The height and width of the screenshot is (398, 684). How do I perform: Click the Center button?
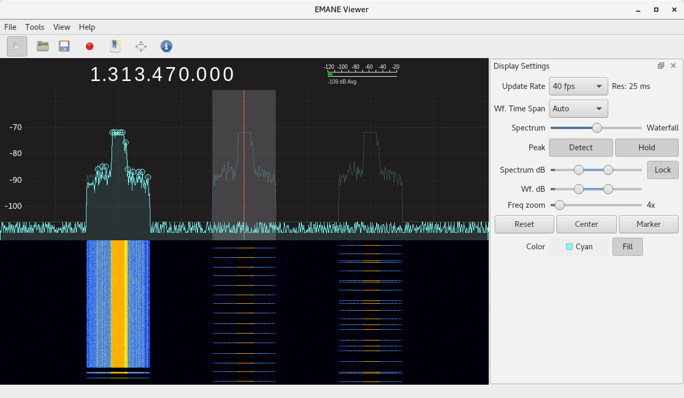coord(586,224)
